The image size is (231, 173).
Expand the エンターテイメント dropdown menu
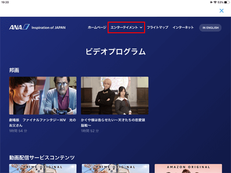click(126, 28)
